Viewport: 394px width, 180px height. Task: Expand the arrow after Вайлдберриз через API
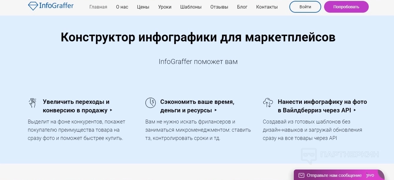[355, 111]
